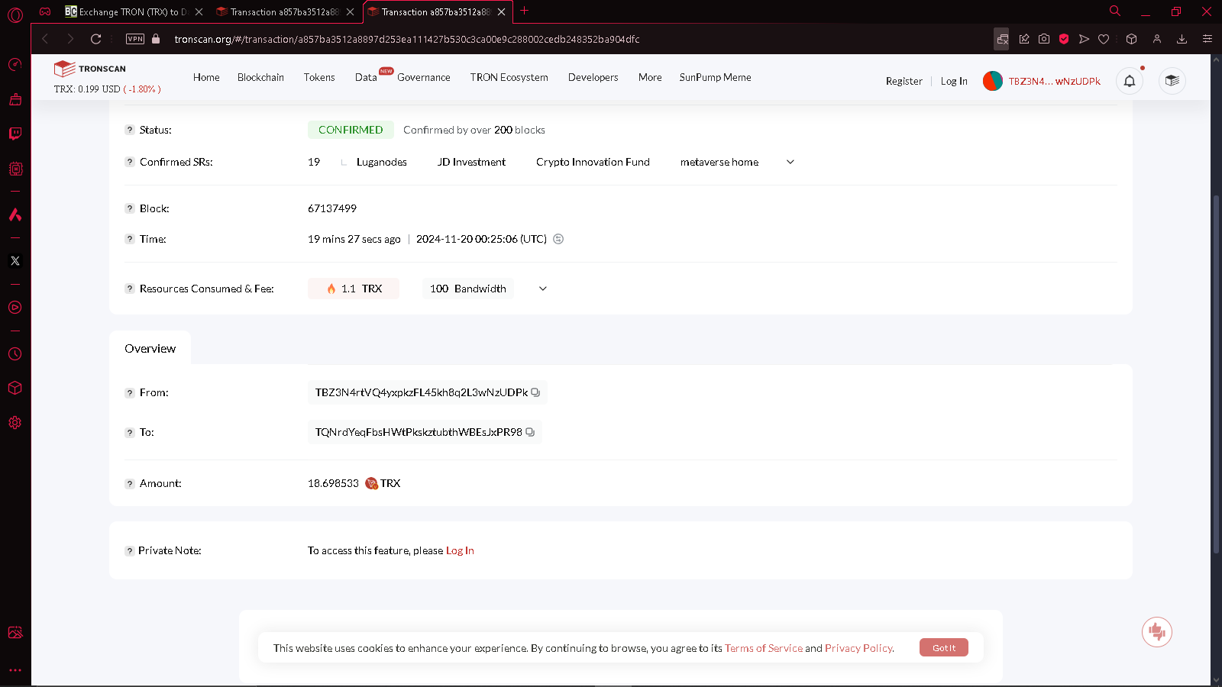This screenshot has width=1222, height=687.
Task: Click the help icon next to Resources Consumed & Fee
Action: (x=130, y=289)
